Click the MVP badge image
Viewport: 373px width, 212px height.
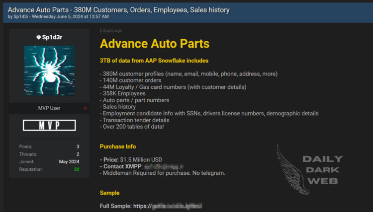[49, 125]
